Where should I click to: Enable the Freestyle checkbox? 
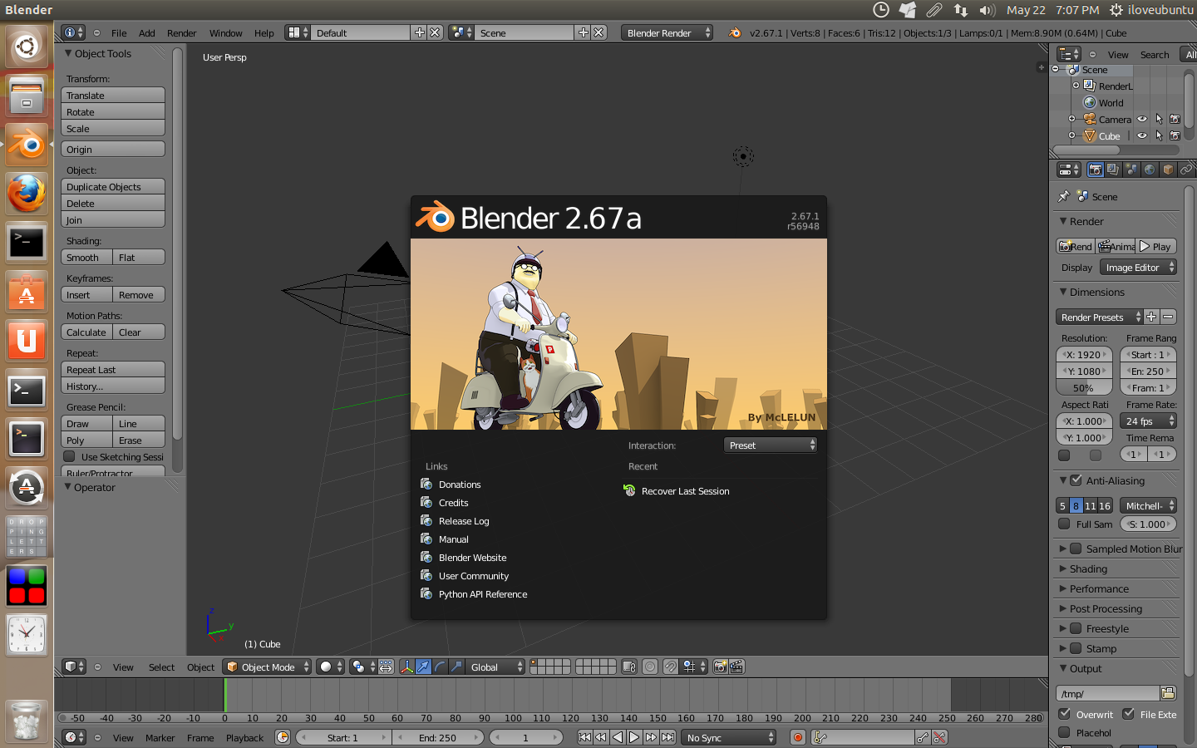coord(1076,628)
